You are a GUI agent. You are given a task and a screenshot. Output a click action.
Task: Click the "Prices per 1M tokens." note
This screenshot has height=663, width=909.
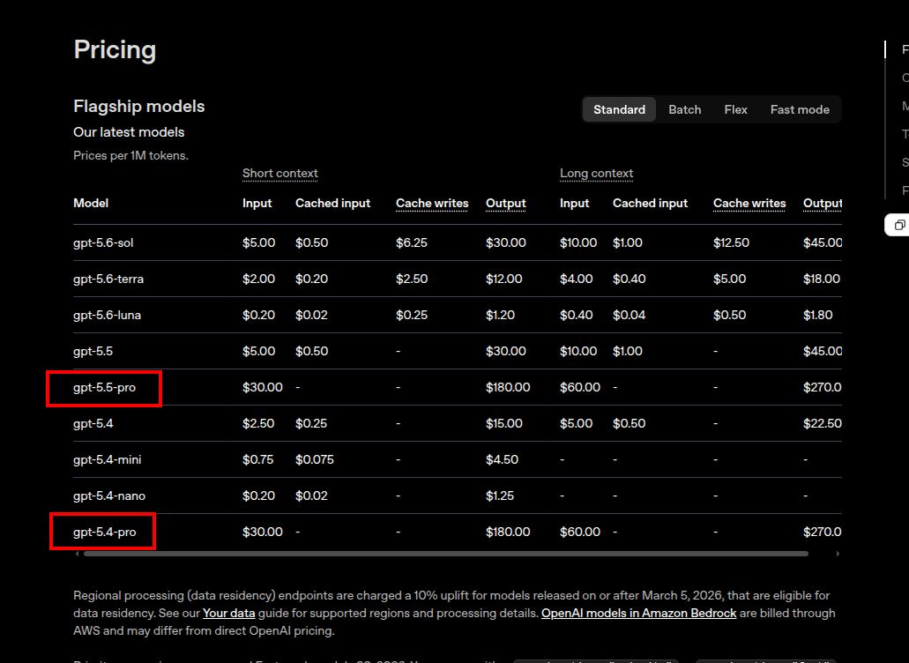[x=130, y=156]
